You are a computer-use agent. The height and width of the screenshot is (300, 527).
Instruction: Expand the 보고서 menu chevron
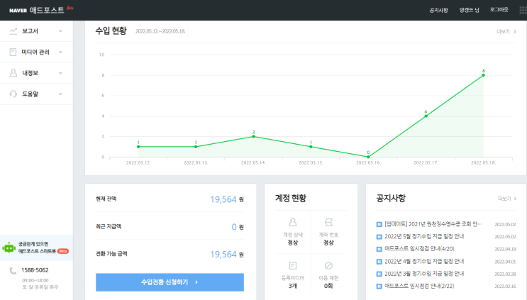coord(60,31)
